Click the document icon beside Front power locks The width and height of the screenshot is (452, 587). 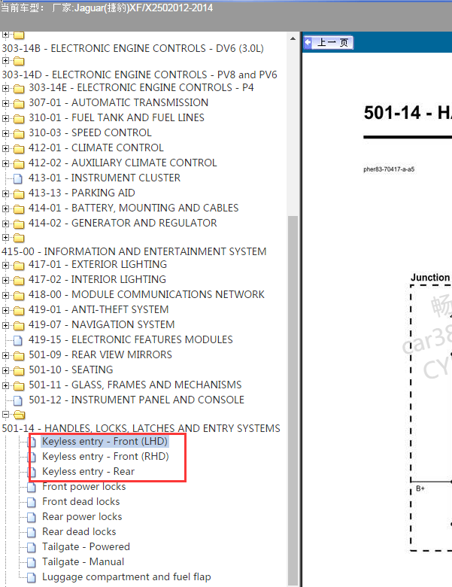[x=32, y=487]
